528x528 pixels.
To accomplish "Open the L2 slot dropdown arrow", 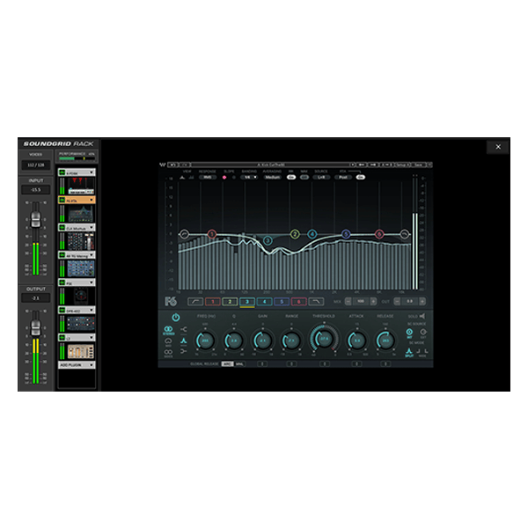I will 92,338.
